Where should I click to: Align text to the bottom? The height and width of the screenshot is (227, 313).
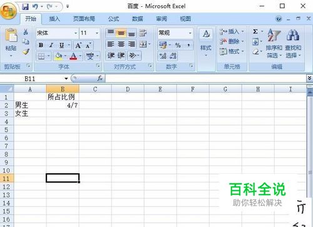(131, 33)
